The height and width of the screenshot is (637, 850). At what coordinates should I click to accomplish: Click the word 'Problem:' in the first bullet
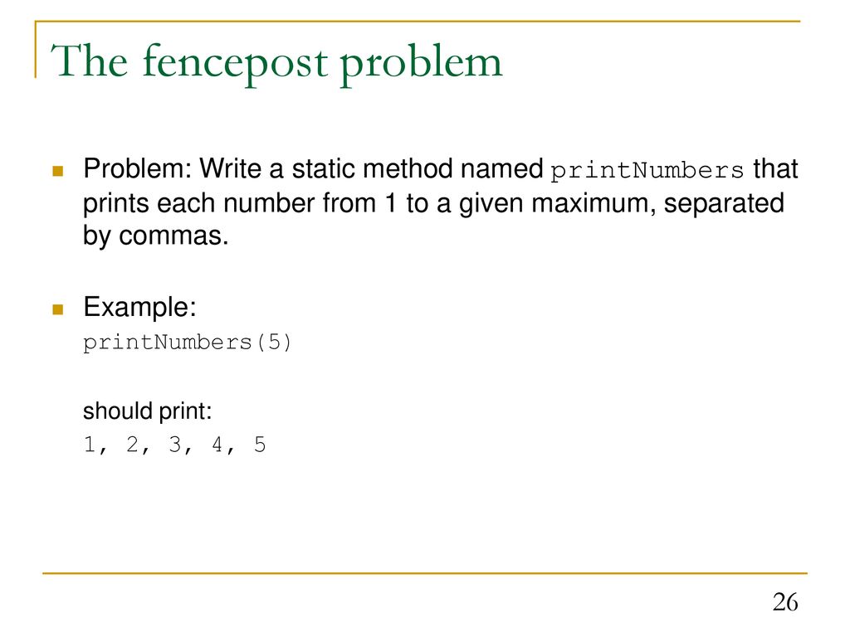(138, 168)
